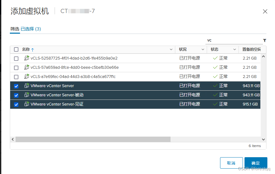This screenshot has width=275, height=174.
Task: Click the 状况 column header label
Action: pos(183,49)
